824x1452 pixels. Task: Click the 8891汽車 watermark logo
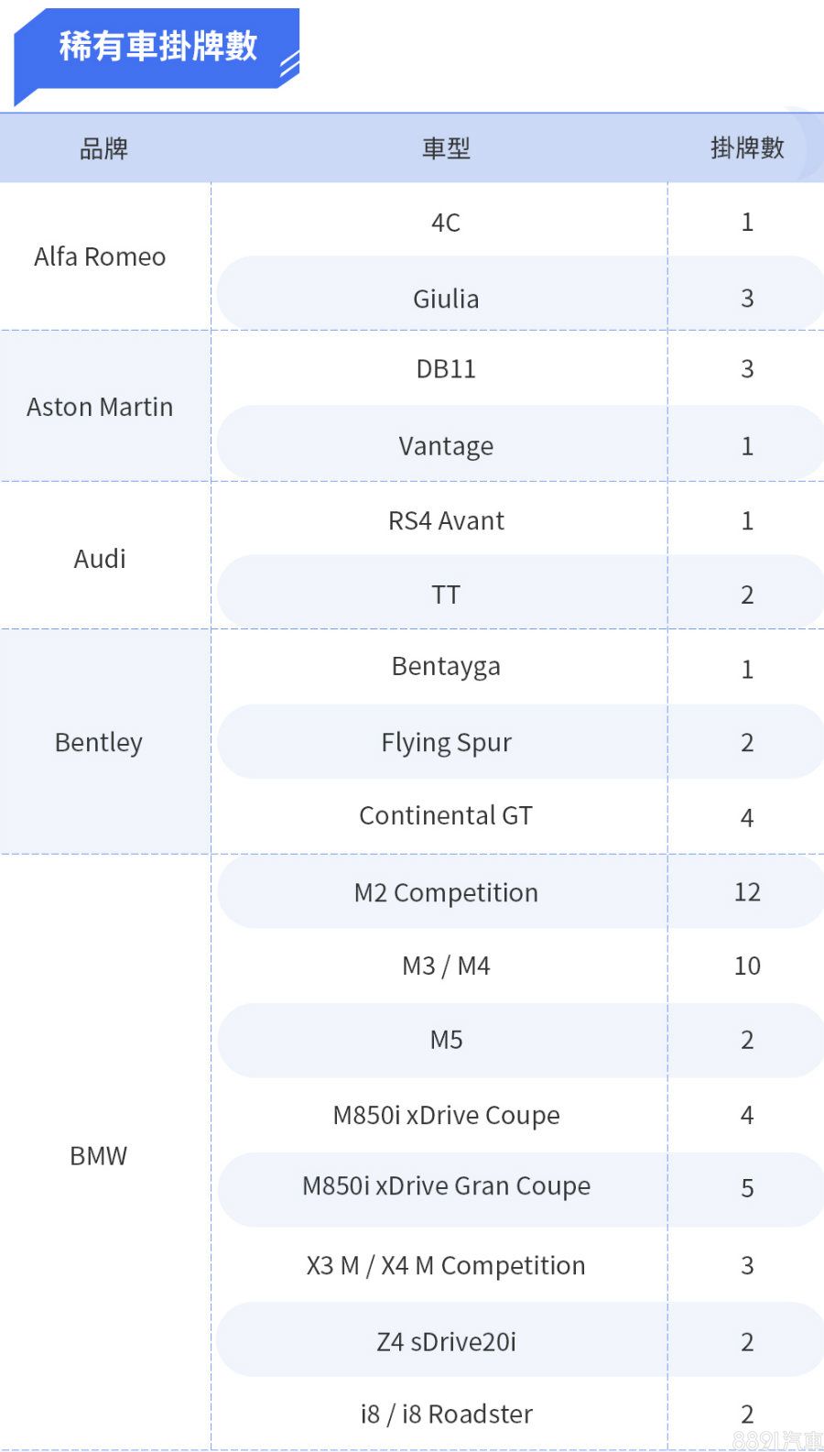pos(777,1440)
